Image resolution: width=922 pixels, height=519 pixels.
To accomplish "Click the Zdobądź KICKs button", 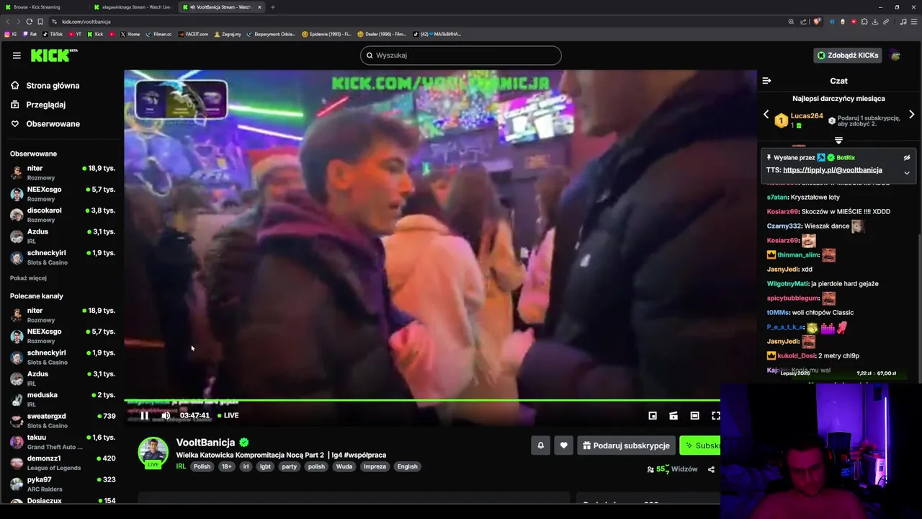I will tap(847, 56).
